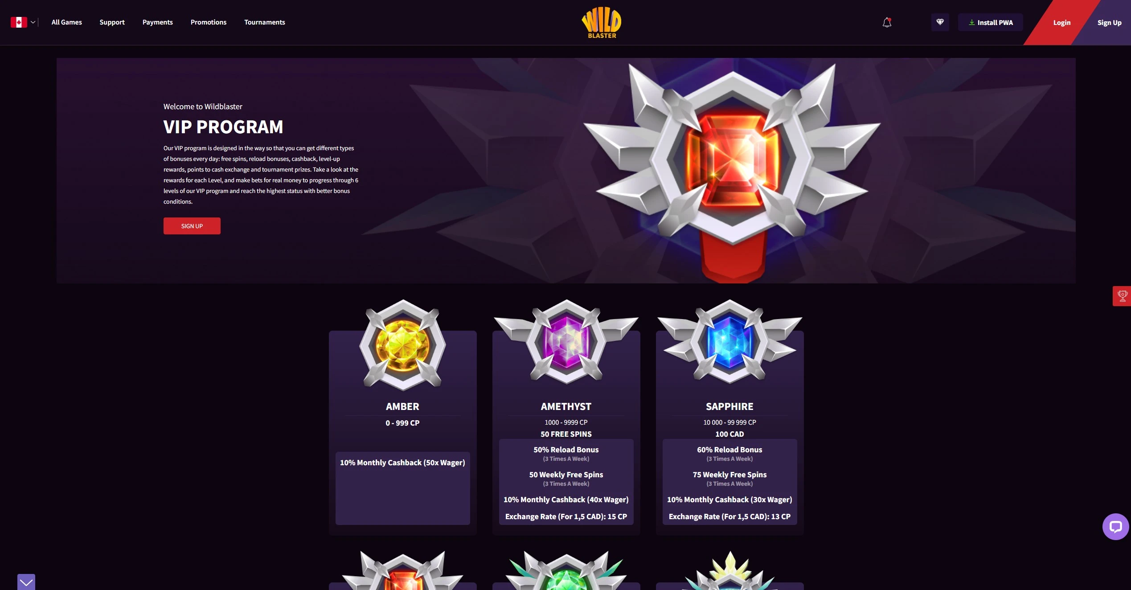Expand the language selector chevron
This screenshot has width=1131, height=590.
[33, 22]
